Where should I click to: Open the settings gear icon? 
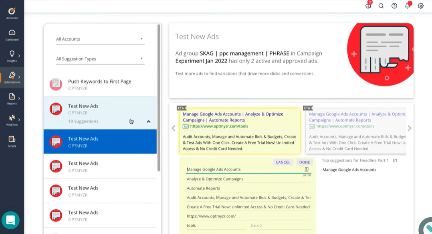pyautogui.click(x=421, y=6)
